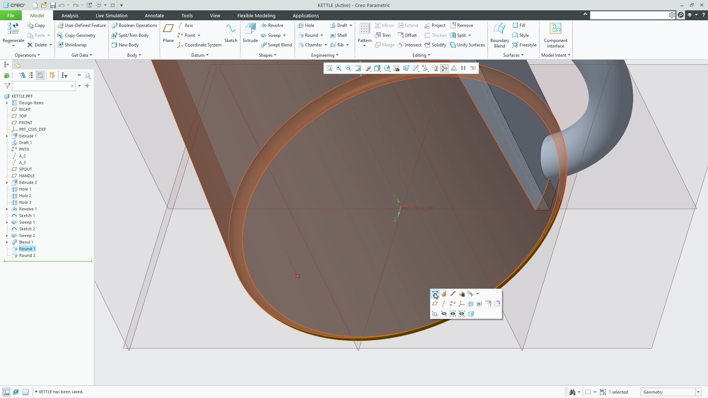Viewport: 708px width, 398px height.
Task: Toggle Show Only in mini toolbar
Action: 453,314
